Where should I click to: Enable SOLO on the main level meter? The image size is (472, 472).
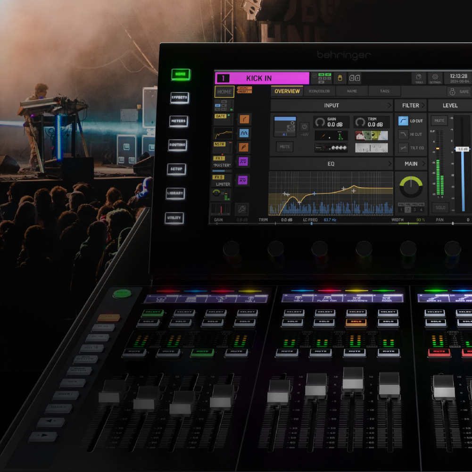click(440, 207)
